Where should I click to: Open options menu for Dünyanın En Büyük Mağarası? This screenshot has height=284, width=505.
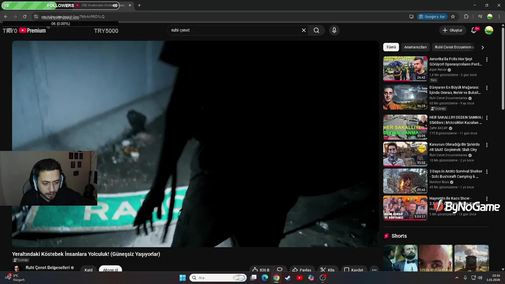coord(487,88)
